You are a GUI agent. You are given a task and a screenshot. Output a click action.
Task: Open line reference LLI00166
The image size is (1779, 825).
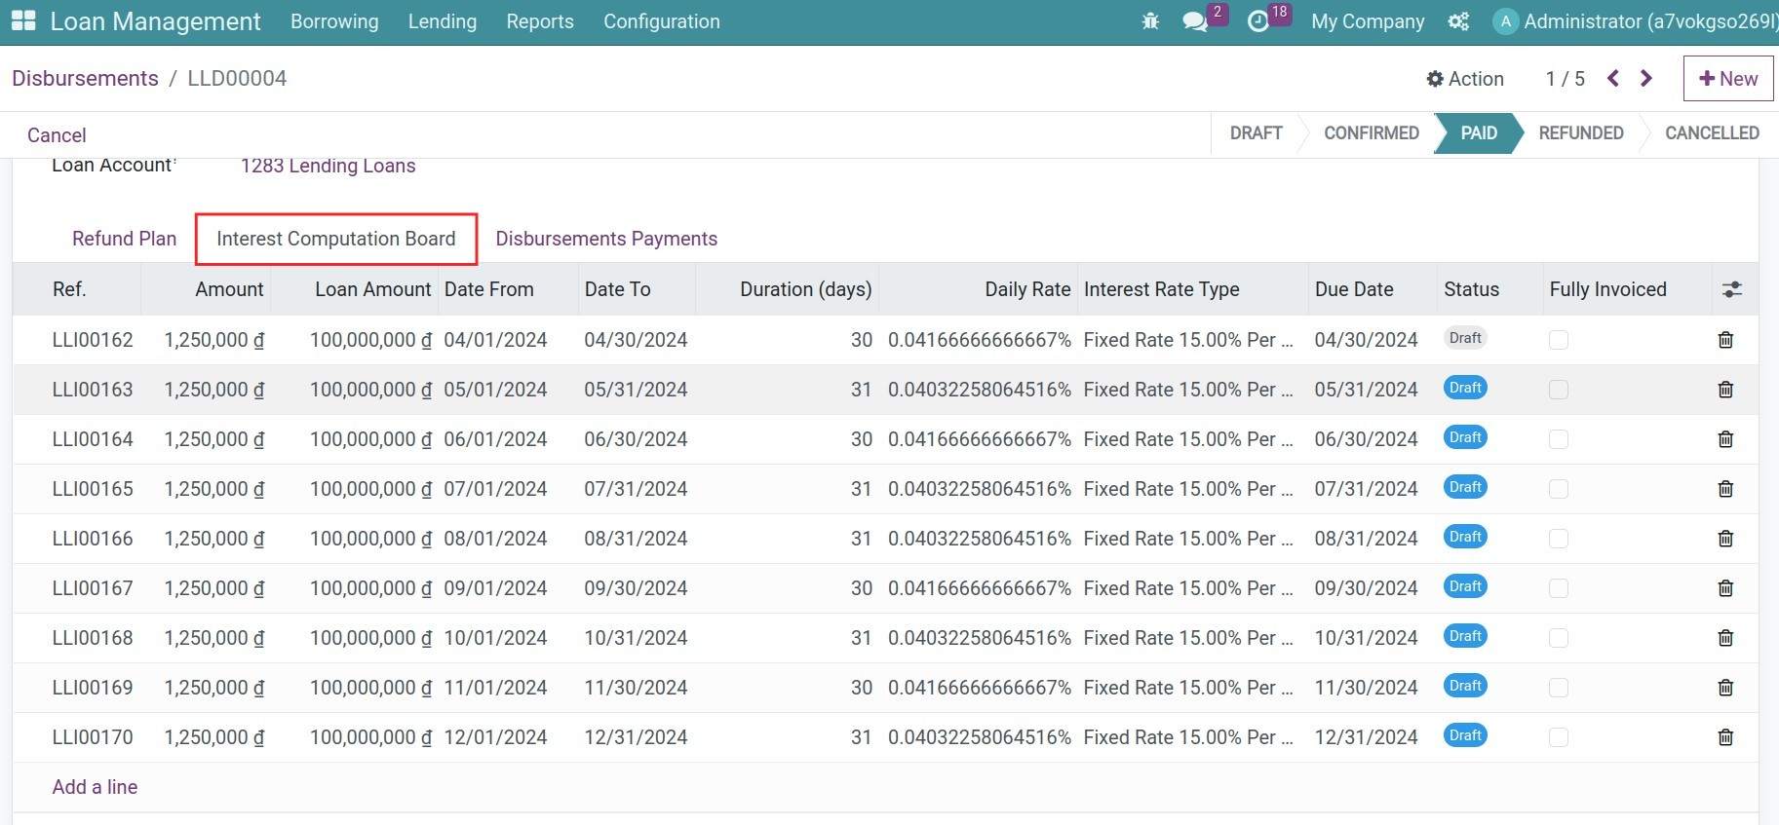click(93, 539)
